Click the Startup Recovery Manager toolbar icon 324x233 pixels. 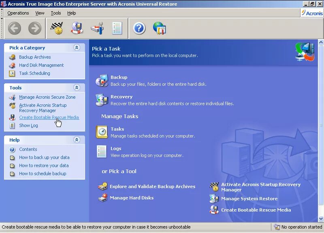(57, 28)
